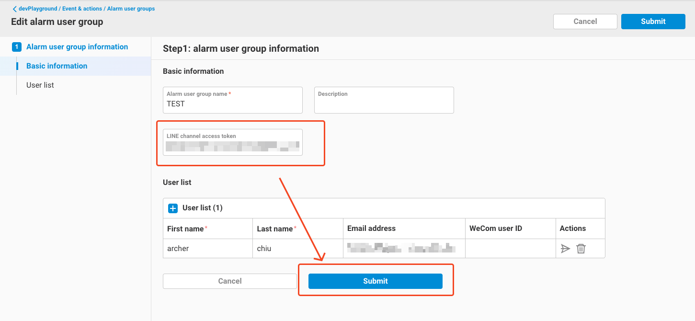Submit the form using the bottom Submit button
Screen dimensions: 695x321
[x=375, y=281]
